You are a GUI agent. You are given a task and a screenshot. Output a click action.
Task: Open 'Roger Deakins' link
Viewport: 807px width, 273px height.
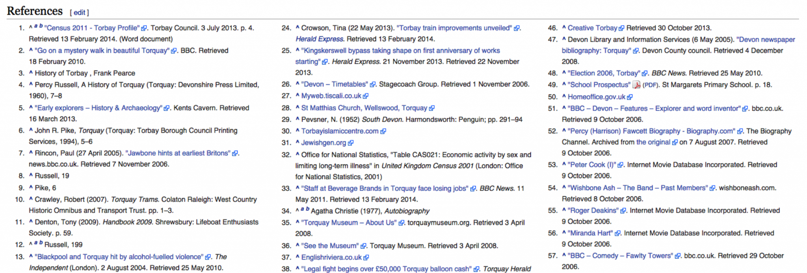[x=593, y=210]
